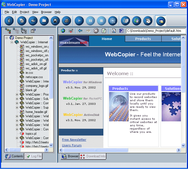Click the browser vertical scroll down arrow
Image resolution: width=188 pixels, height=169 pixels.
click(x=183, y=146)
